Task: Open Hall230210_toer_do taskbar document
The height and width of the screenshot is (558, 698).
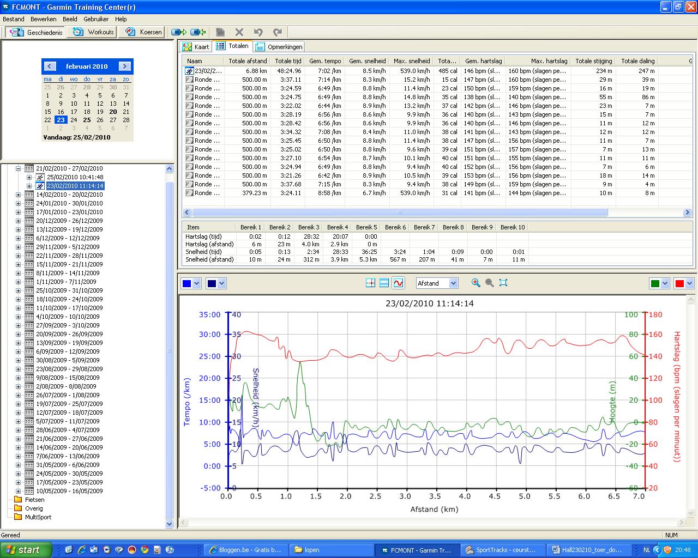Action: click(588, 550)
